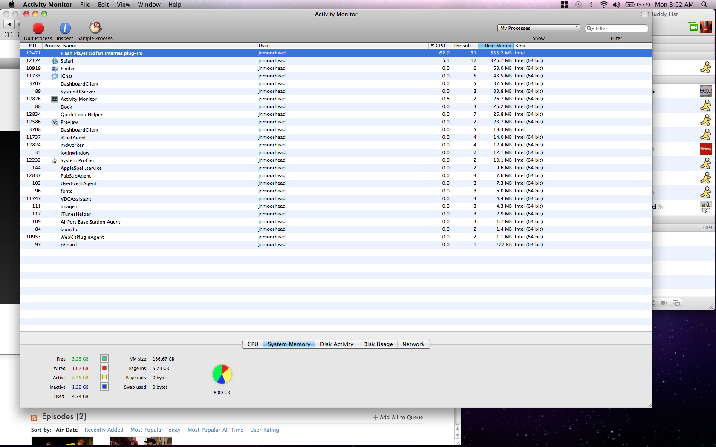Click the Bluetooth menu bar icon
This screenshot has height=447, width=716.
pyautogui.click(x=591, y=5)
